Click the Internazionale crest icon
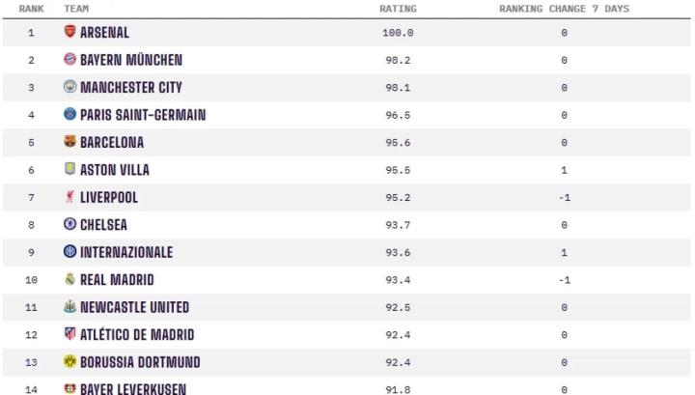Image resolution: width=695 pixels, height=395 pixels. coord(69,252)
